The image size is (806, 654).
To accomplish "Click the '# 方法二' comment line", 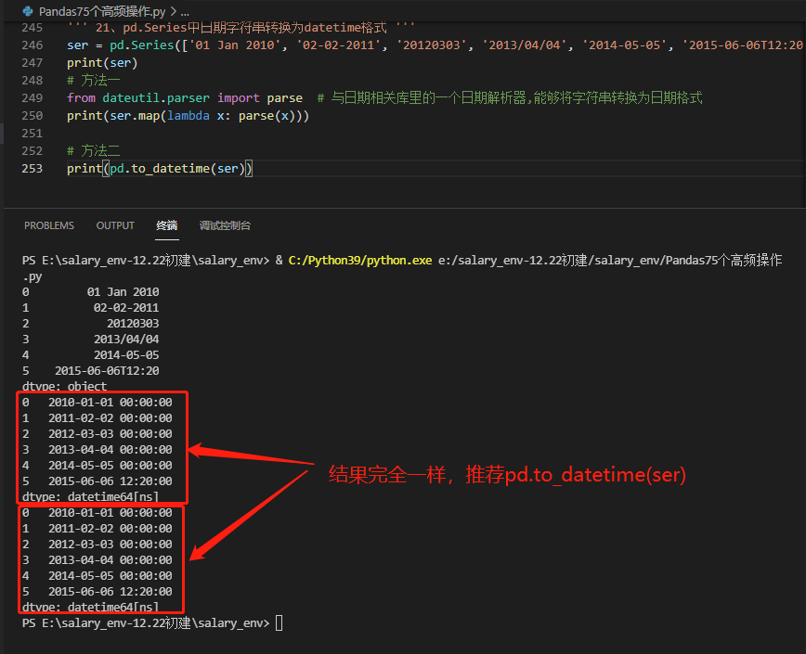I will 93,151.
